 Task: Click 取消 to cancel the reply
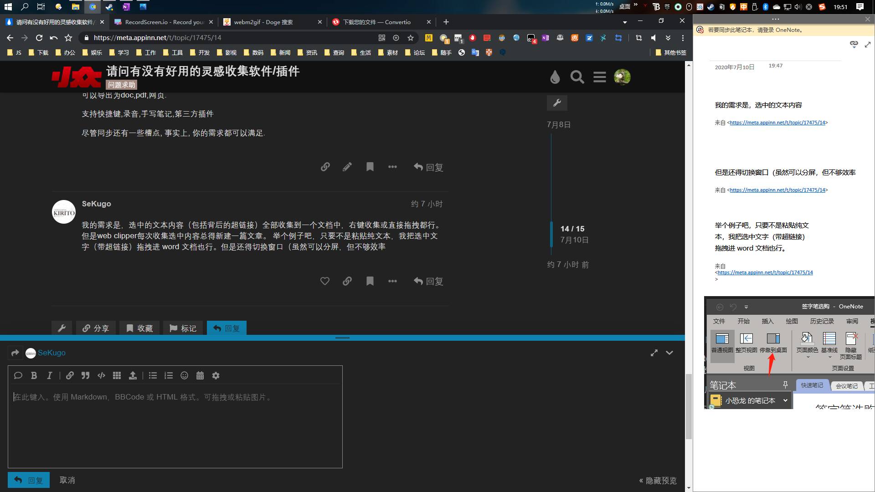(67, 480)
